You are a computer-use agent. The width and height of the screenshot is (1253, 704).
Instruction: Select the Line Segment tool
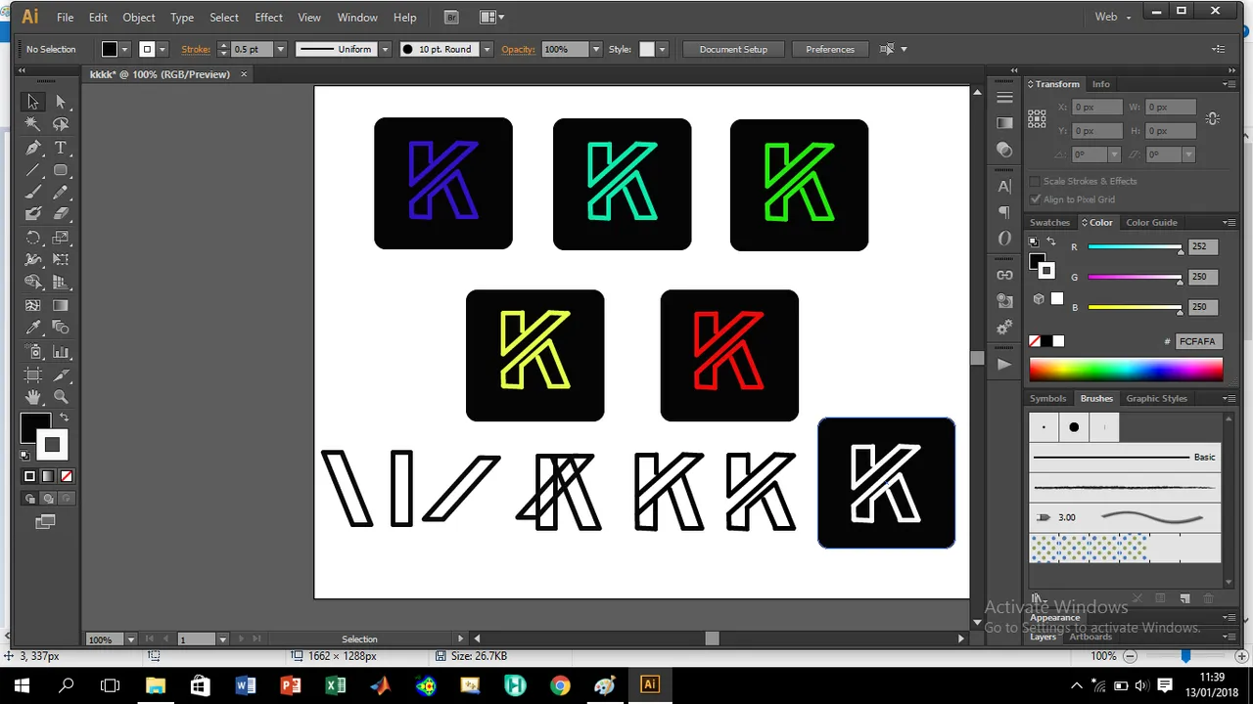(x=33, y=170)
